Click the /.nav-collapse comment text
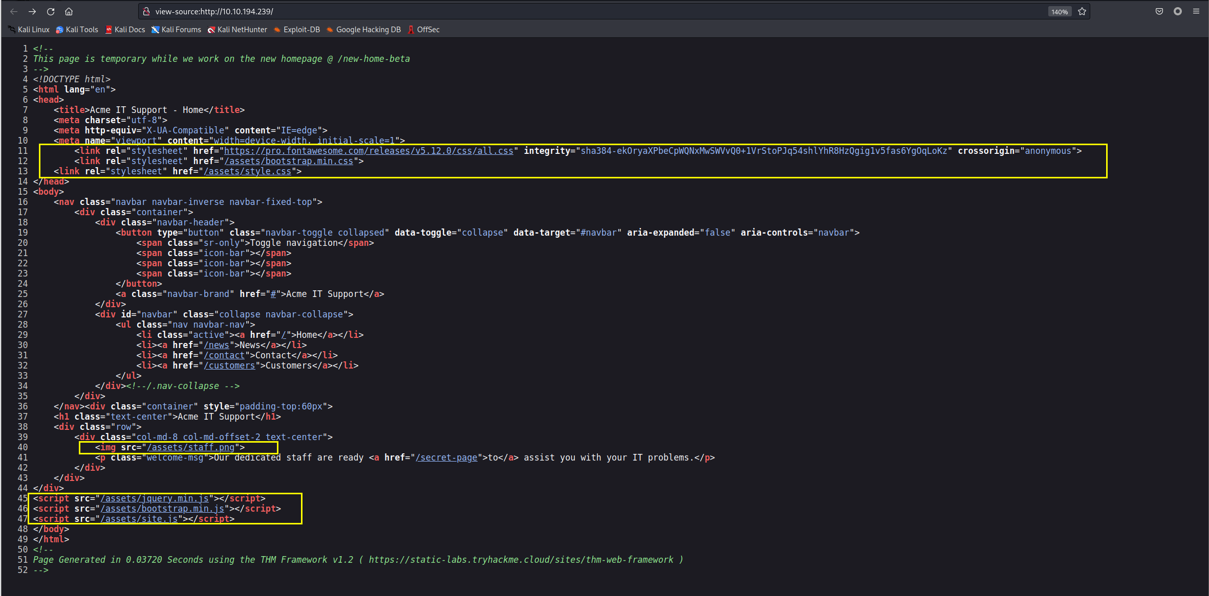The image size is (1209, 596). pos(183,386)
